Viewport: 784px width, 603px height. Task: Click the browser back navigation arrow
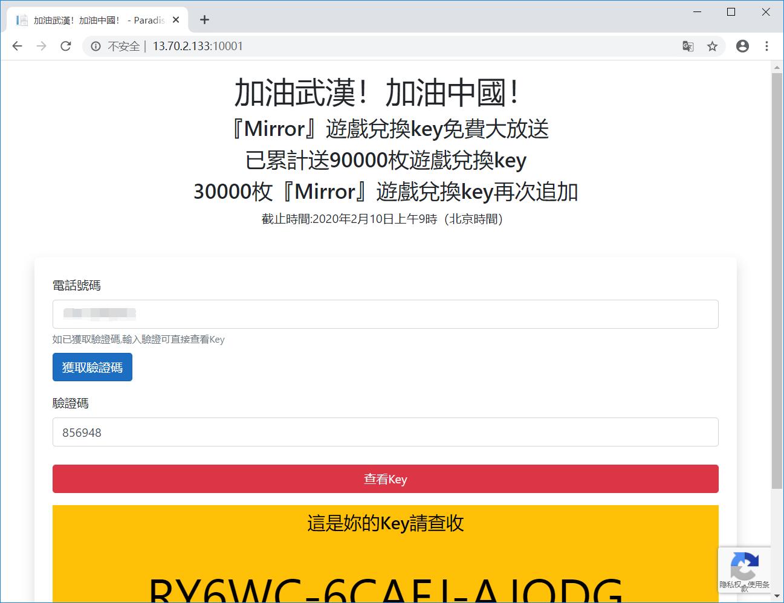[x=16, y=46]
